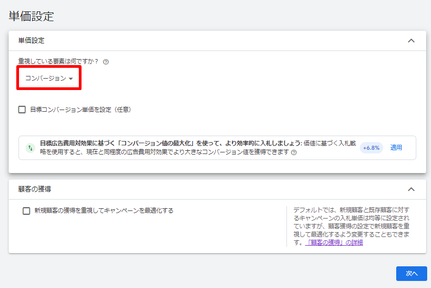This screenshot has height=288, width=431.
Task: Collapse the 顧客の獲得 section using its chevron
Action: point(411,189)
